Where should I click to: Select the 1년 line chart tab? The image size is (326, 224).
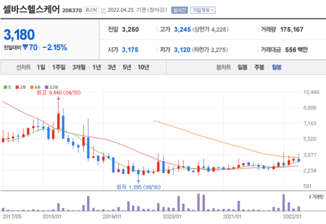pos(97,67)
